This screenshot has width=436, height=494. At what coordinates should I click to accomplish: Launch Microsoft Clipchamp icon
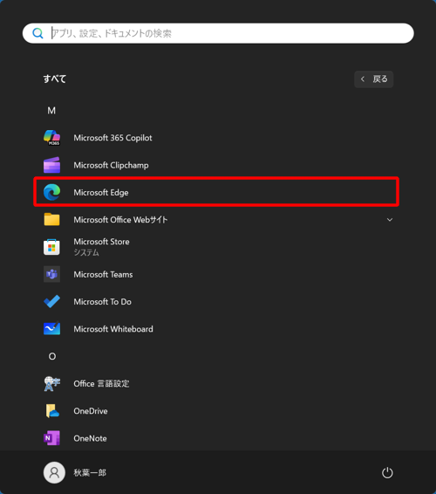pyautogui.click(x=52, y=165)
